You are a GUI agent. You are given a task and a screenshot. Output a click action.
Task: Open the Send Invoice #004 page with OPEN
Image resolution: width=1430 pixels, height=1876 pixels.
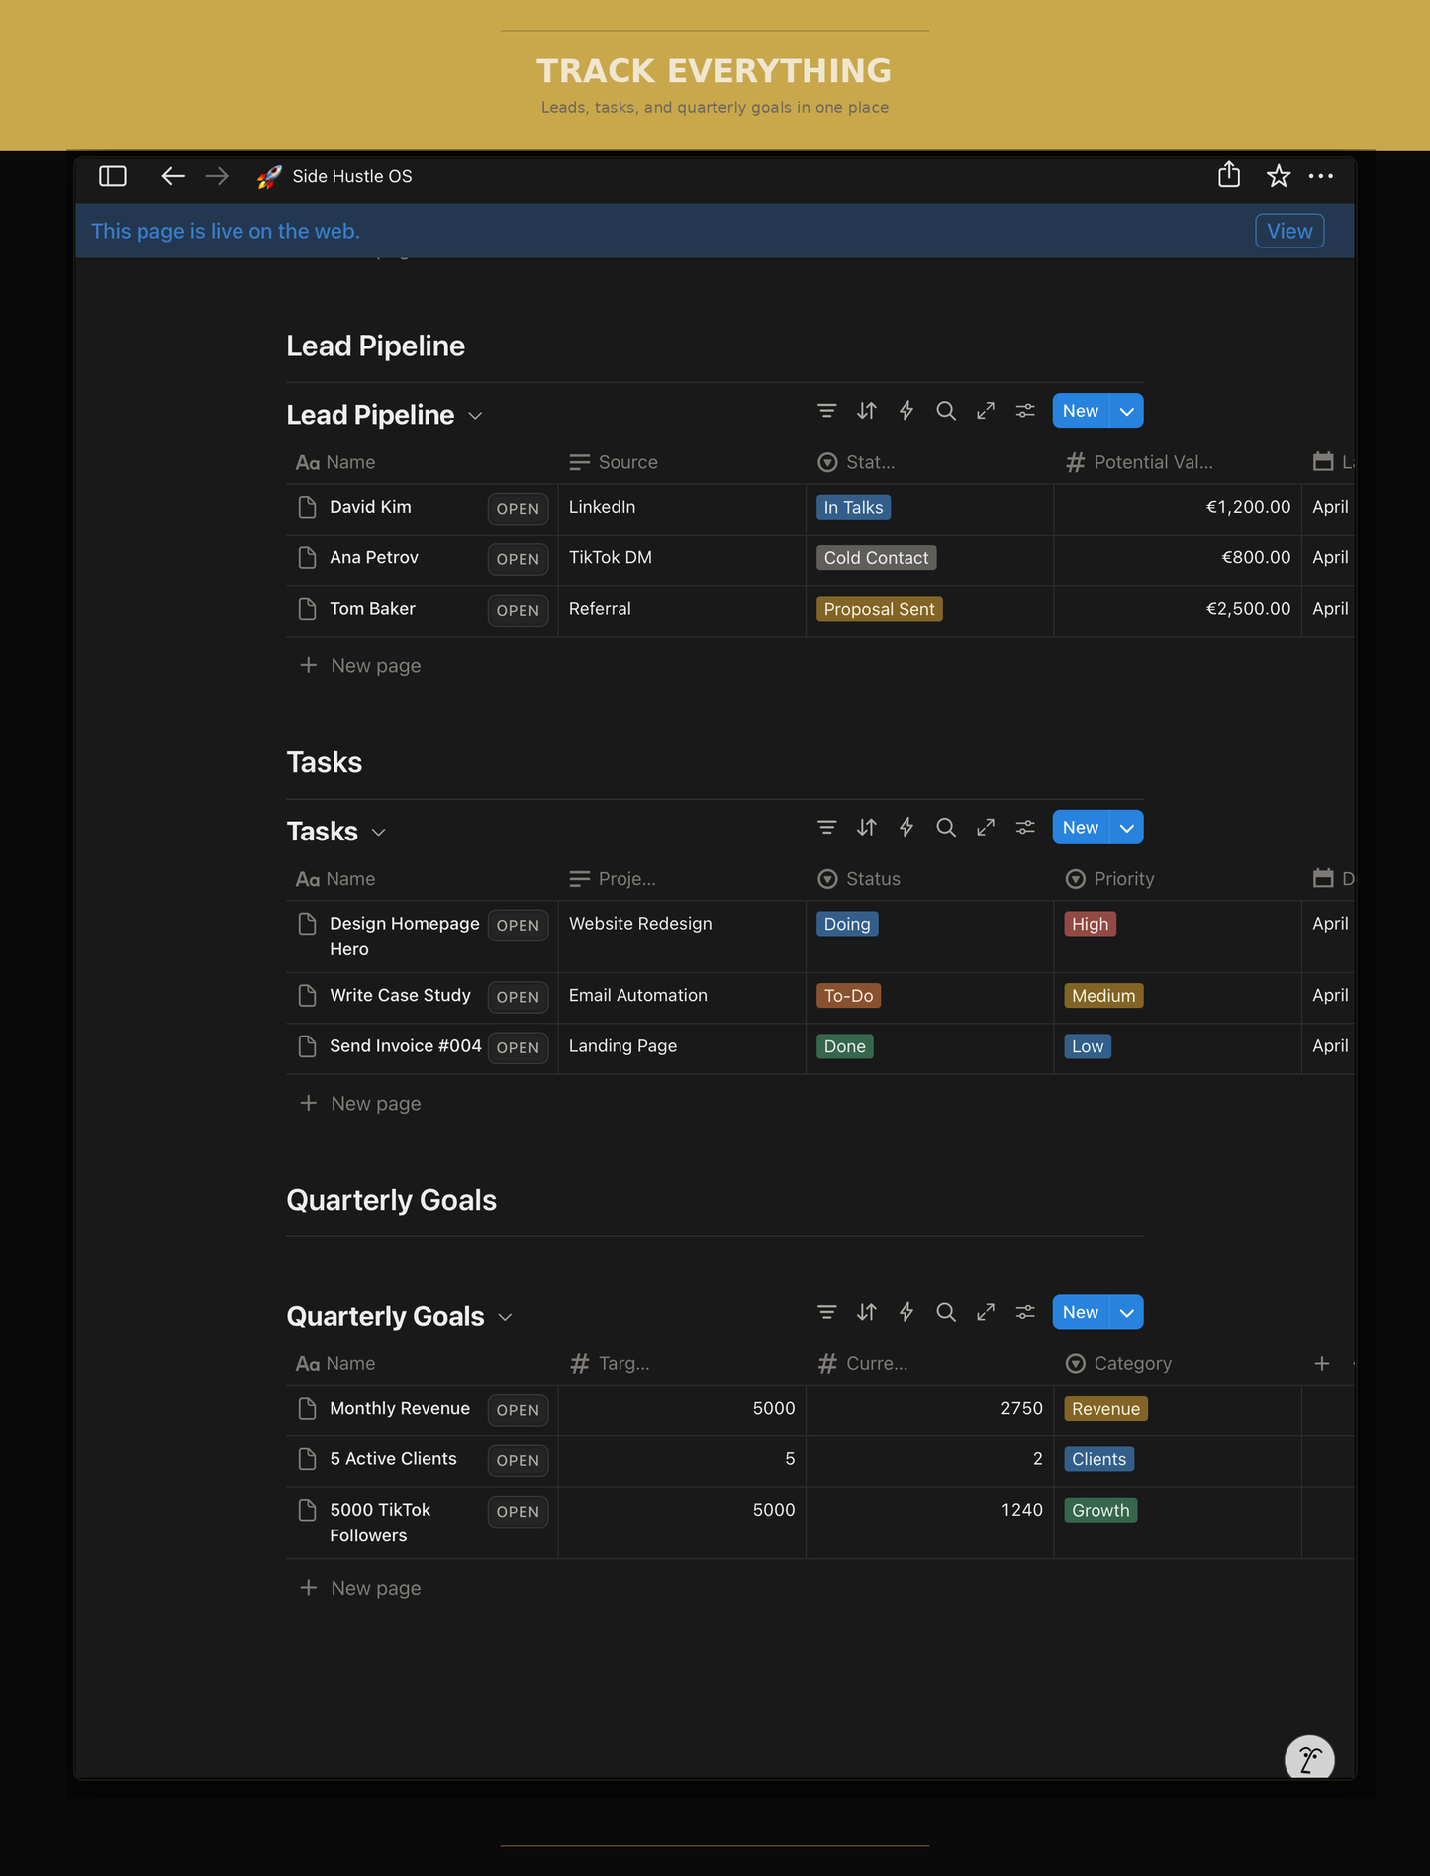(518, 1047)
